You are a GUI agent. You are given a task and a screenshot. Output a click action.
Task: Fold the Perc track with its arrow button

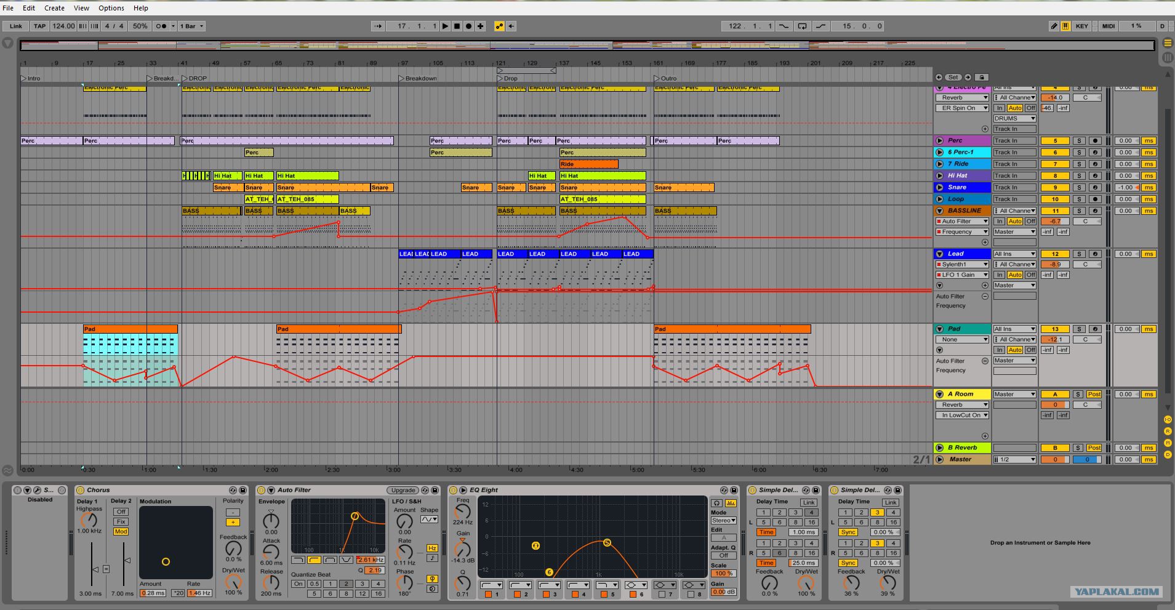[x=940, y=140]
